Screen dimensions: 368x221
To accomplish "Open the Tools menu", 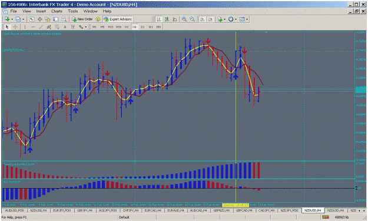I will pos(73,11).
